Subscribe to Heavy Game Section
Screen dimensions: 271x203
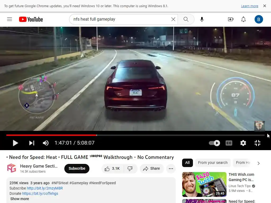click(77, 168)
